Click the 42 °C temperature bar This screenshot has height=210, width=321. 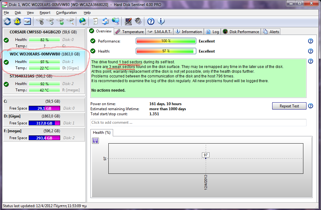click(x=44, y=90)
